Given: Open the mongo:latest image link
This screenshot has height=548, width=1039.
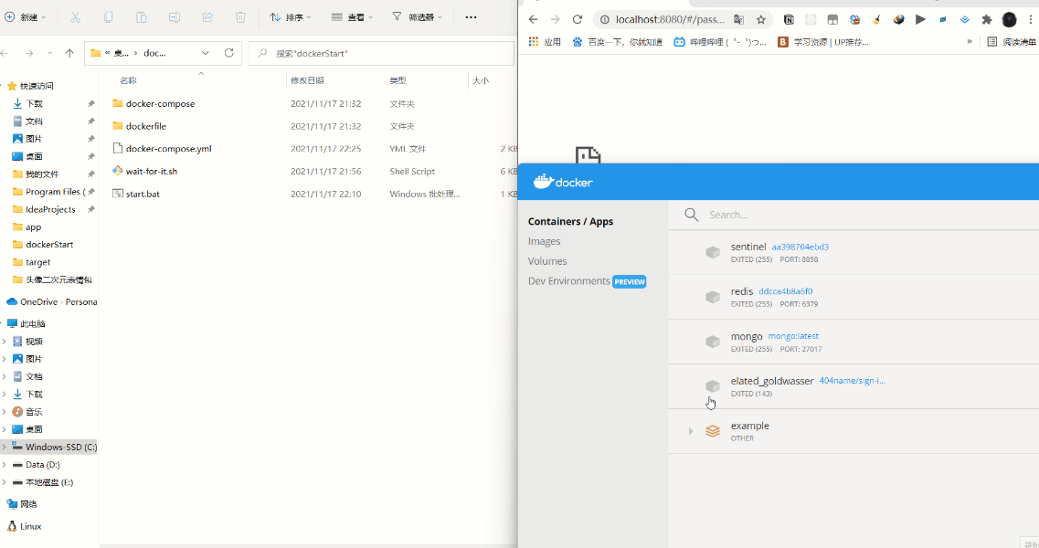Looking at the screenshot, I should pyautogui.click(x=791, y=335).
